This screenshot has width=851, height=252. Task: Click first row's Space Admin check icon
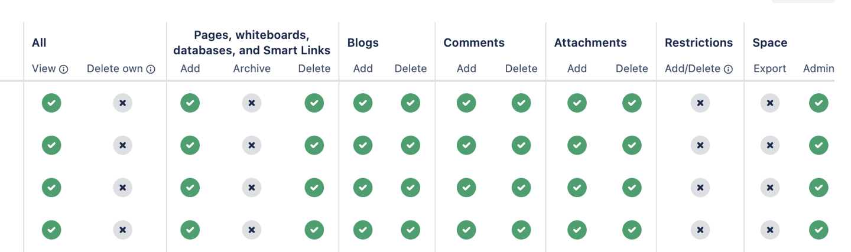coord(818,103)
